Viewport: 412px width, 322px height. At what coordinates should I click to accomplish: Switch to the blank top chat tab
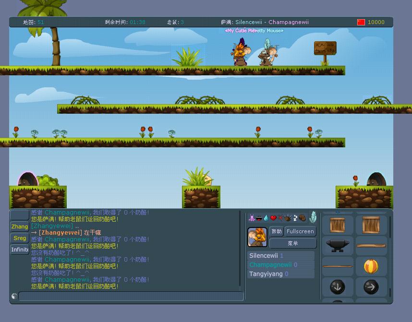tap(19, 215)
